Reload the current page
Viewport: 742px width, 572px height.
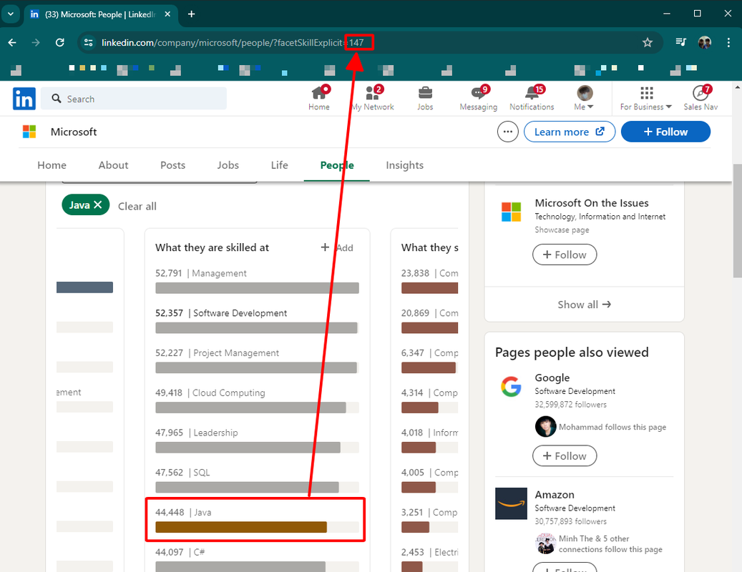coord(59,43)
